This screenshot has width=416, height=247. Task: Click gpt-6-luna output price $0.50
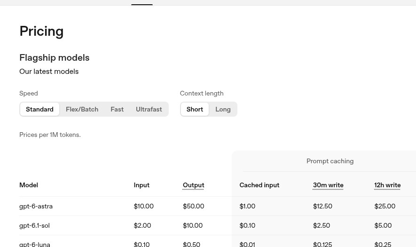coord(191,244)
